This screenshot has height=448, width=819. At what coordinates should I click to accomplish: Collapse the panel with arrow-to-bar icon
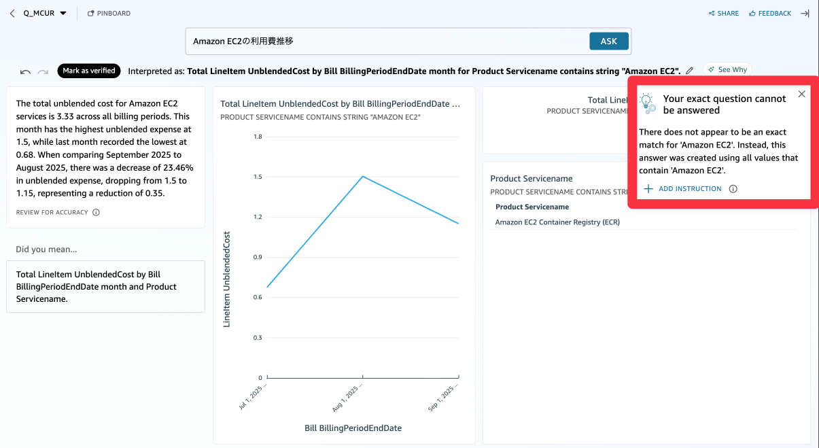pyautogui.click(x=805, y=13)
